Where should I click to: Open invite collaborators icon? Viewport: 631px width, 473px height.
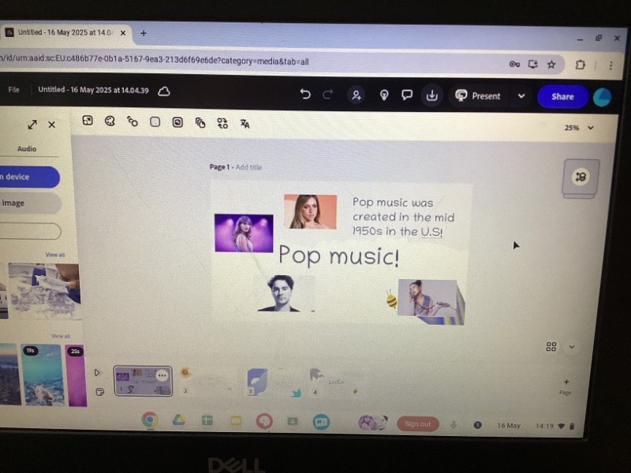click(x=357, y=95)
